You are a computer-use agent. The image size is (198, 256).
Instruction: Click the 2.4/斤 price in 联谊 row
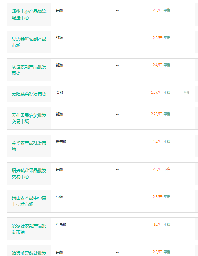(157, 65)
